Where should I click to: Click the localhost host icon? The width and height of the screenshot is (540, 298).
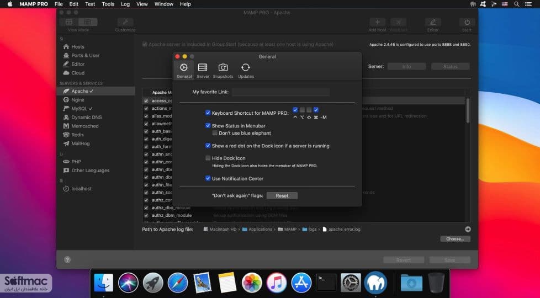point(66,189)
